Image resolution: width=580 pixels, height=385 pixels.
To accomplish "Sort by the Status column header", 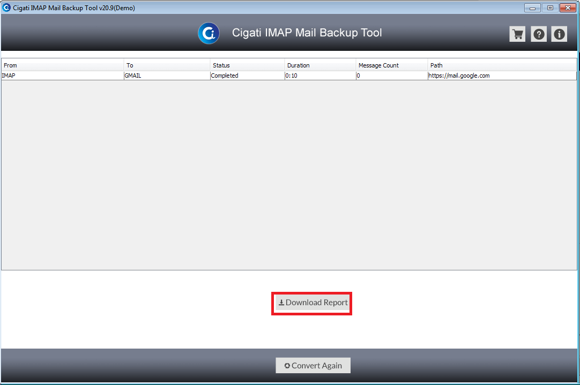I will 247,65.
